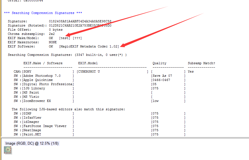
Task: Click the 'idImager' row
Action: pos(31,122)
